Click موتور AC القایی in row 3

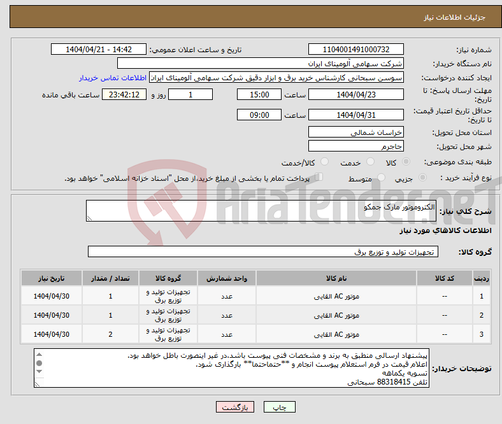point(336,334)
